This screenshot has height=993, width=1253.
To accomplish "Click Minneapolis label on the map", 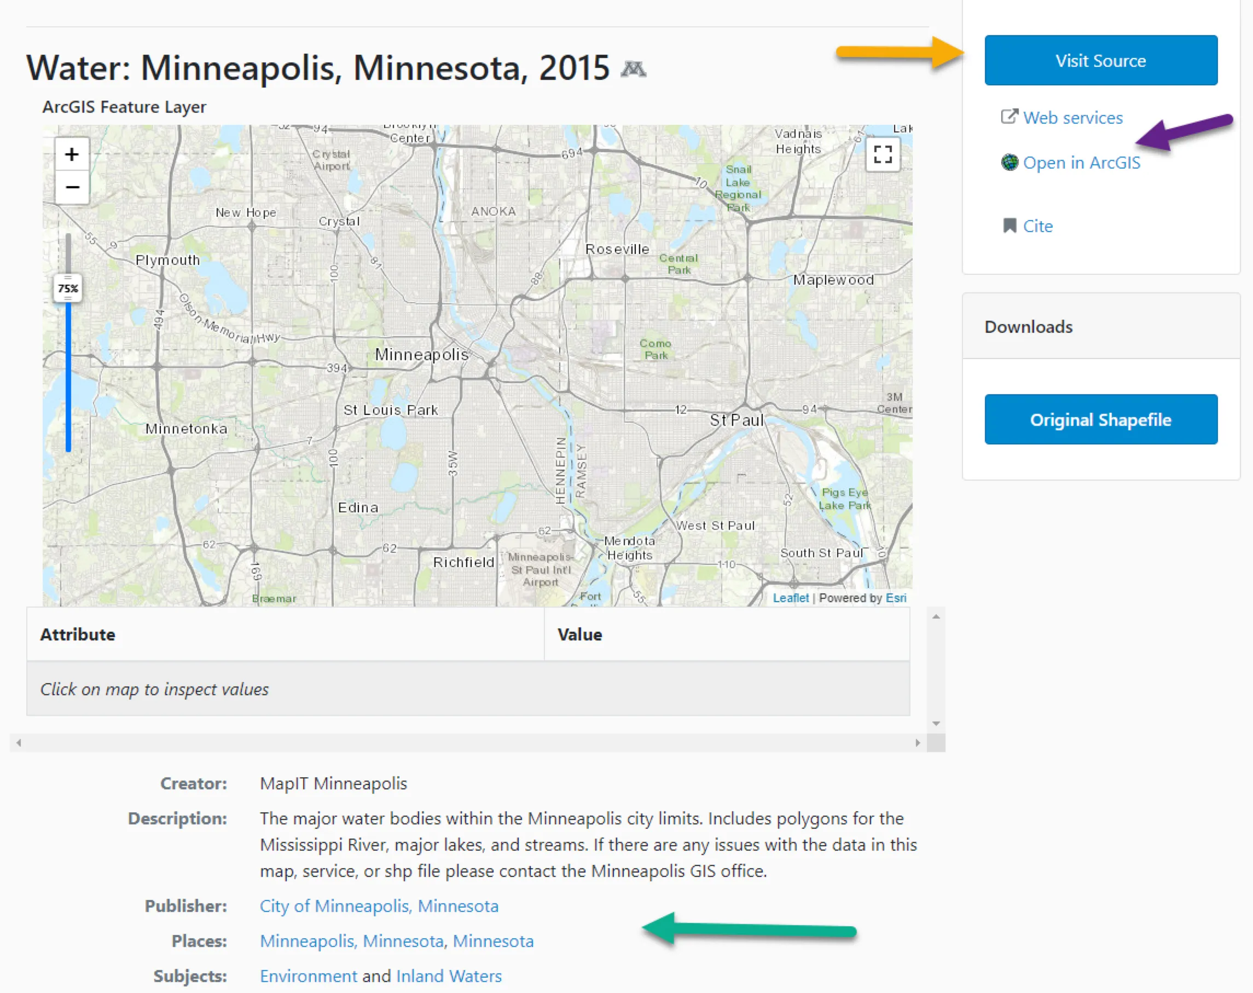I will coord(421,354).
